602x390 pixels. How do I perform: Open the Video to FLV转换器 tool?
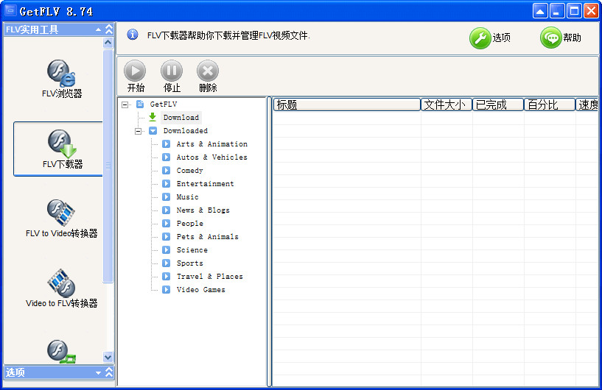(61, 288)
